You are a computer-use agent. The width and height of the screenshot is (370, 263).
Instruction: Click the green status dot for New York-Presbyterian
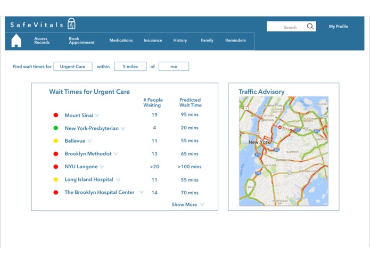coord(56,128)
